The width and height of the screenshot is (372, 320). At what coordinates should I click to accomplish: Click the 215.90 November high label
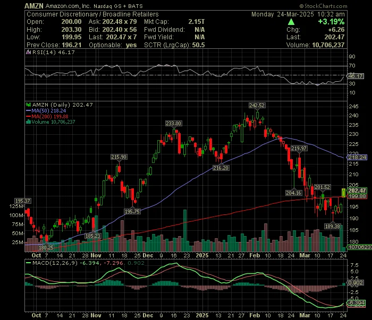(119, 157)
